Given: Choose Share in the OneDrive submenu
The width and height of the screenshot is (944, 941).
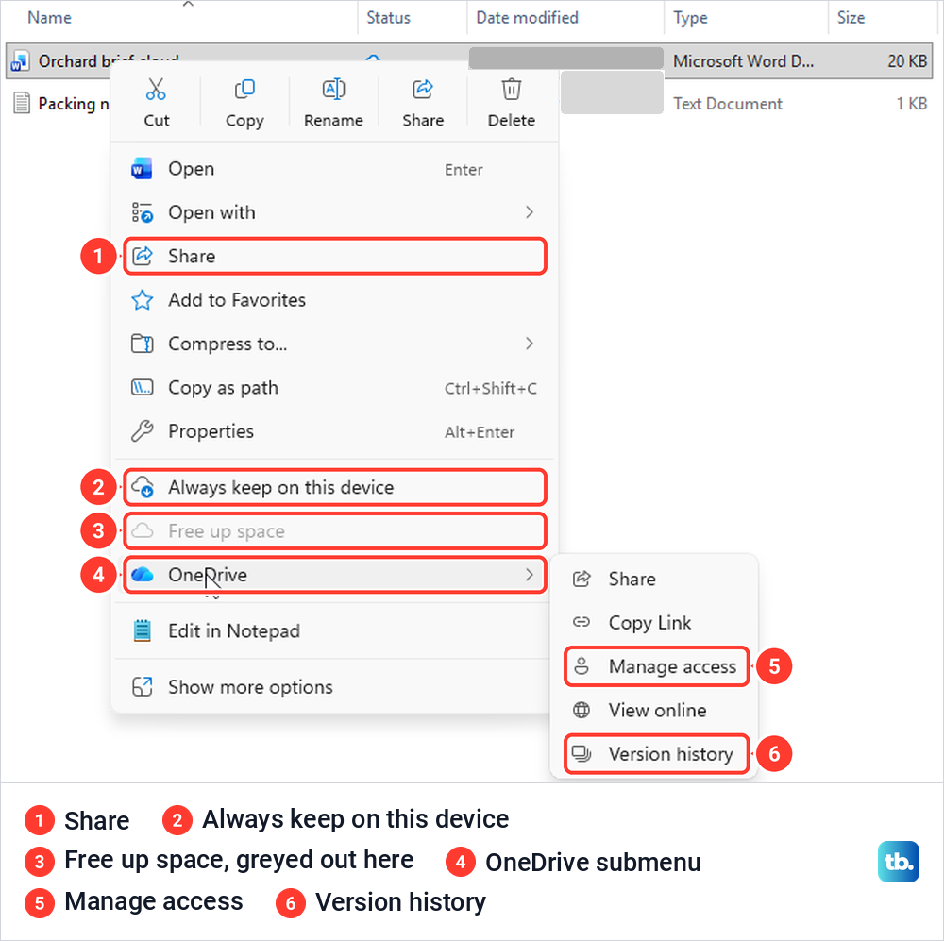Looking at the screenshot, I should click(x=654, y=579).
